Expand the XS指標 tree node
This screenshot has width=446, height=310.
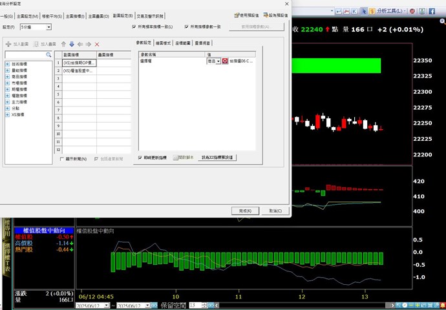coord(8,114)
